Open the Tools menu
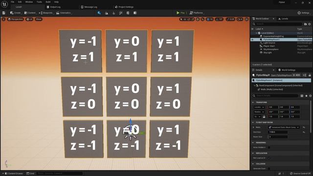Viewport: 313px width, 176px height. pyautogui.click(x=39, y=2)
